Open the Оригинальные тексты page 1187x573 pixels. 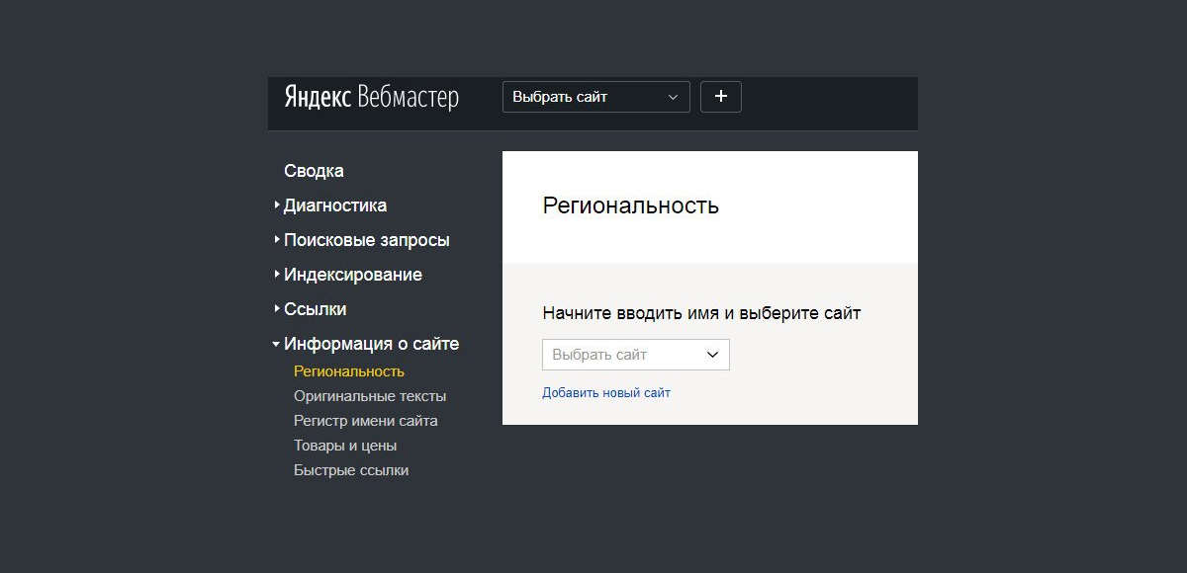[x=370, y=396]
